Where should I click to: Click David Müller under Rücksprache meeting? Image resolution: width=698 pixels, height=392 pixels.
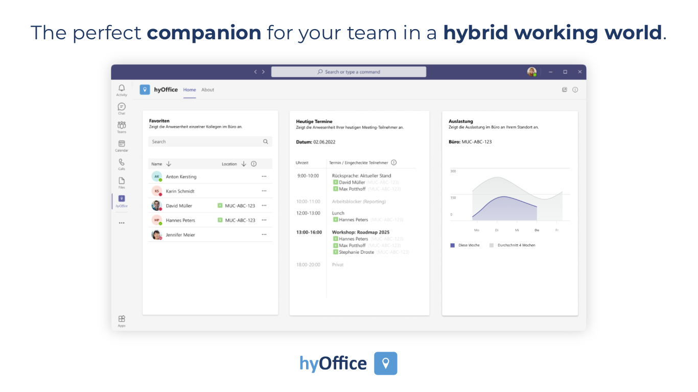[352, 182]
